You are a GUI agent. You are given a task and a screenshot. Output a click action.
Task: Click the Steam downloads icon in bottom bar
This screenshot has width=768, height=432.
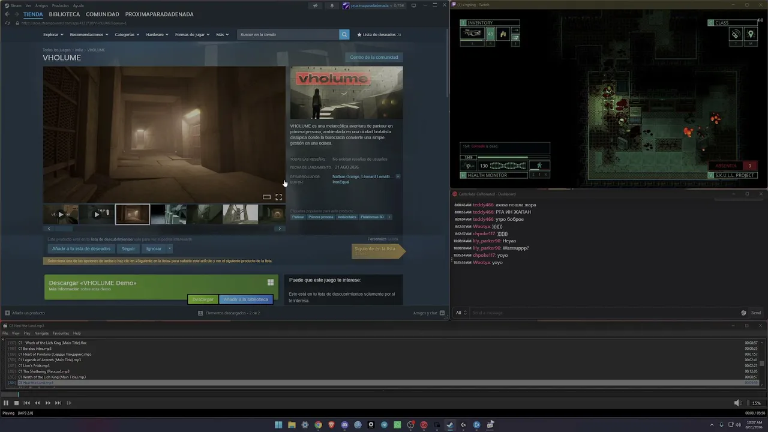200,313
